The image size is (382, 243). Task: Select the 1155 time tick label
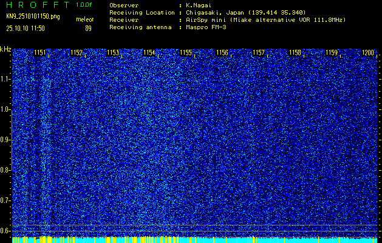click(x=186, y=53)
